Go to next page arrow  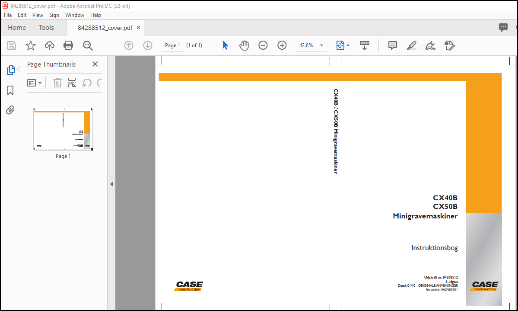point(148,45)
